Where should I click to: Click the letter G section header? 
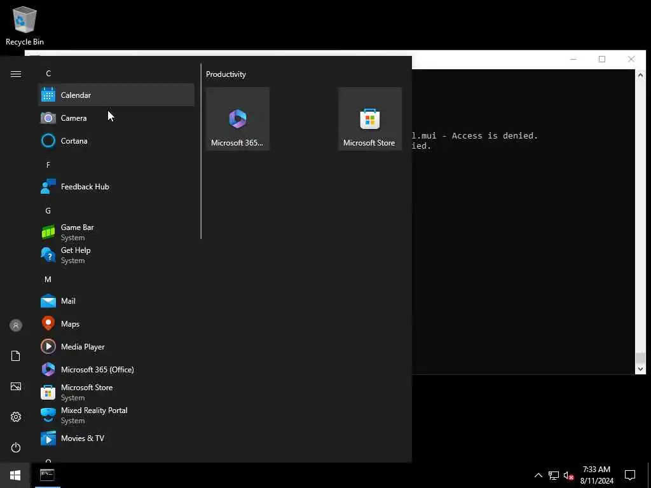(48, 211)
